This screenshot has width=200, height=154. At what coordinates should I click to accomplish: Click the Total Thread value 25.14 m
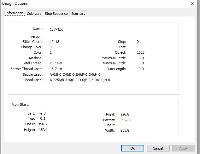(x=56, y=63)
